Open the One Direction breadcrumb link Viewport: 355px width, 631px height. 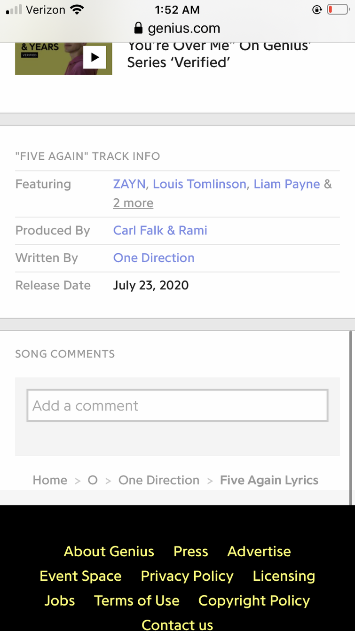tap(159, 480)
